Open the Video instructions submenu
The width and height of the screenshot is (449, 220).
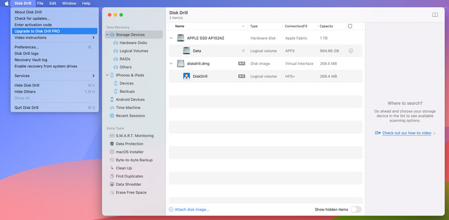pyautogui.click(x=54, y=38)
